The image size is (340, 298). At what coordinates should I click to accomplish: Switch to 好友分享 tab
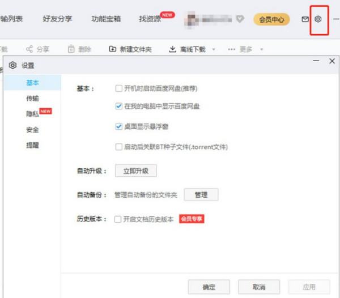(x=57, y=19)
